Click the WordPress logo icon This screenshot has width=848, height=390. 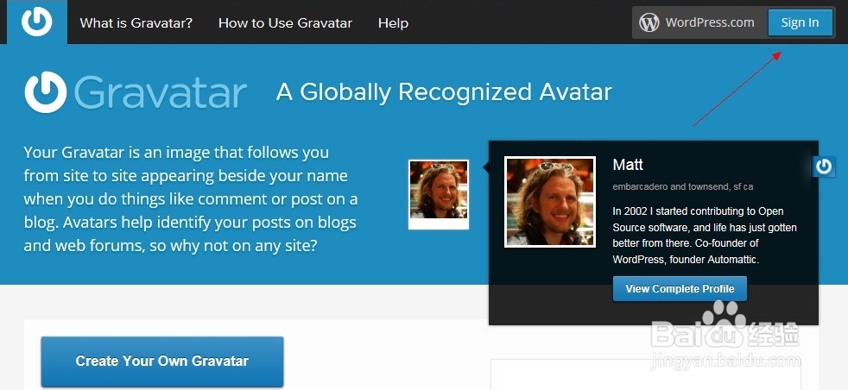649,22
